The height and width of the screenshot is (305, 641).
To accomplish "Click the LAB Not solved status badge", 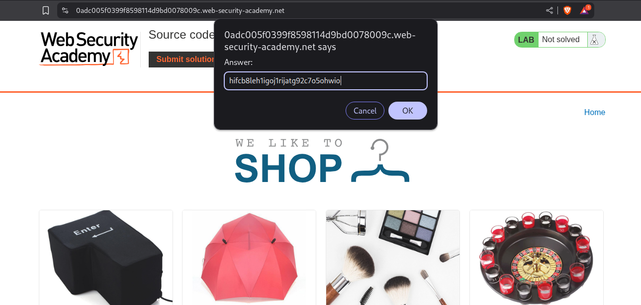I will pyautogui.click(x=560, y=40).
